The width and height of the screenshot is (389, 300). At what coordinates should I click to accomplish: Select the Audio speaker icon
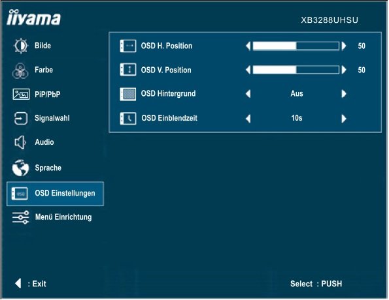point(20,142)
